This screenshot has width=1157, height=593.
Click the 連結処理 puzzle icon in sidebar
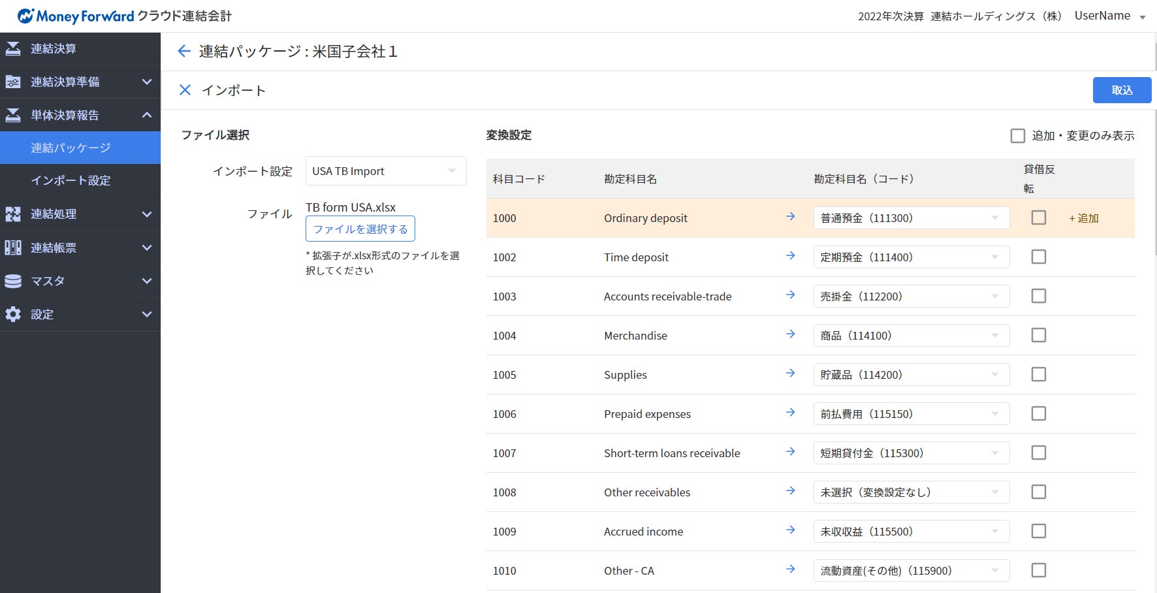(x=13, y=214)
